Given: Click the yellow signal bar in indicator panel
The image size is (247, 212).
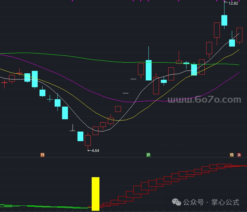Looking at the screenshot, I should (95, 194).
